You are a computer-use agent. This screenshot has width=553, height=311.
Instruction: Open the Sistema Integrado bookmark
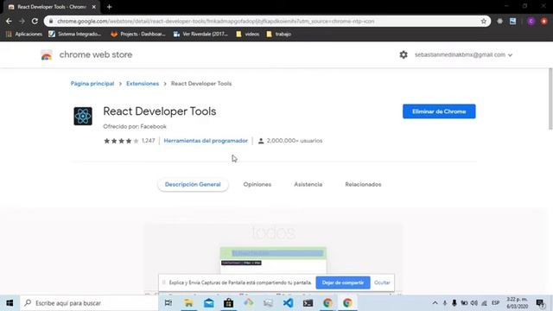[x=75, y=35]
